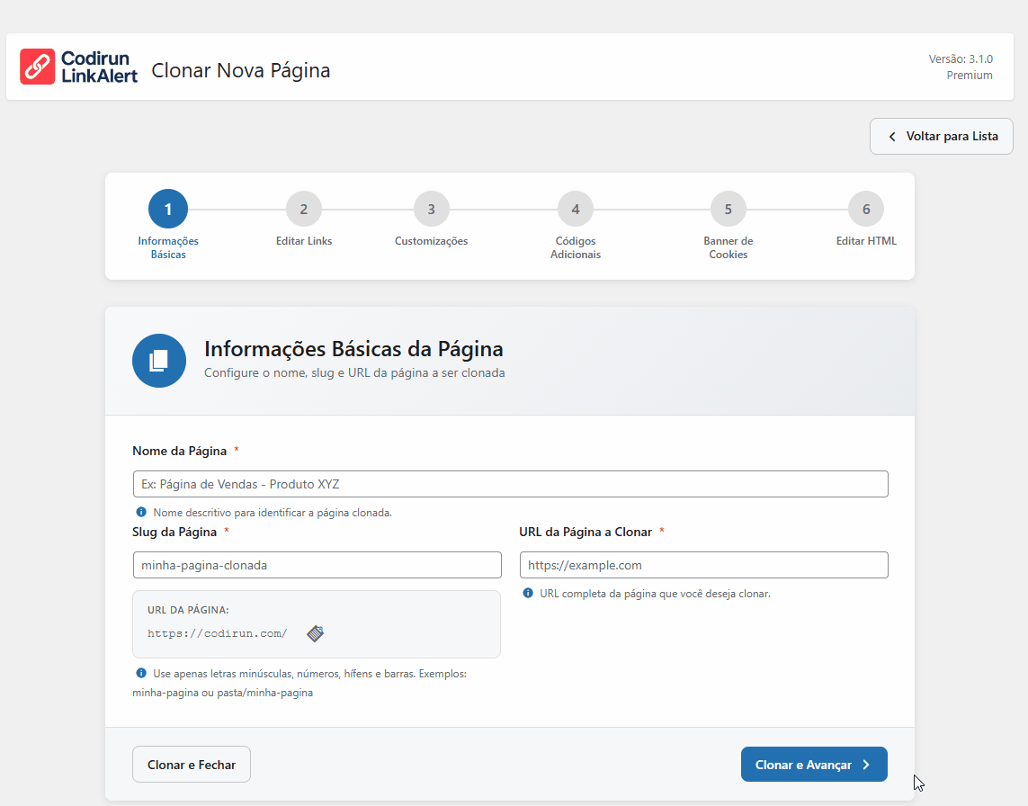Click the https://codirun.com/ page URL preview
The image size is (1028, 806).
tap(218, 633)
